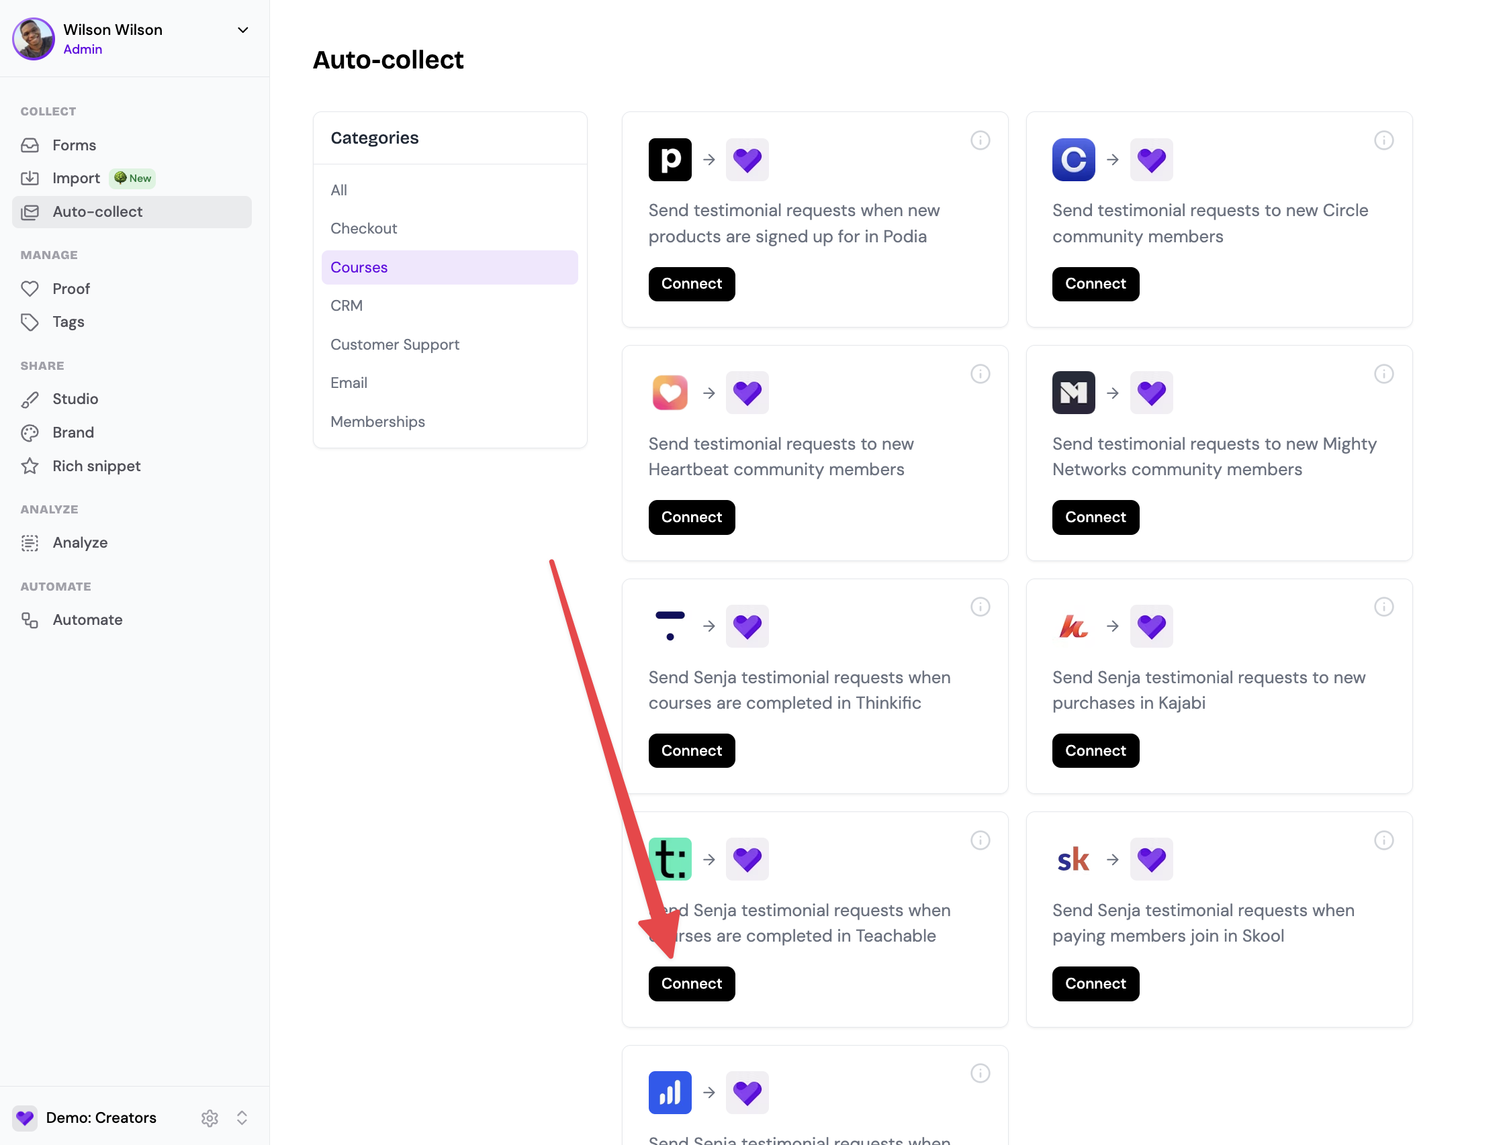Click the Rich snippet star icon

[x=30, y=466]
